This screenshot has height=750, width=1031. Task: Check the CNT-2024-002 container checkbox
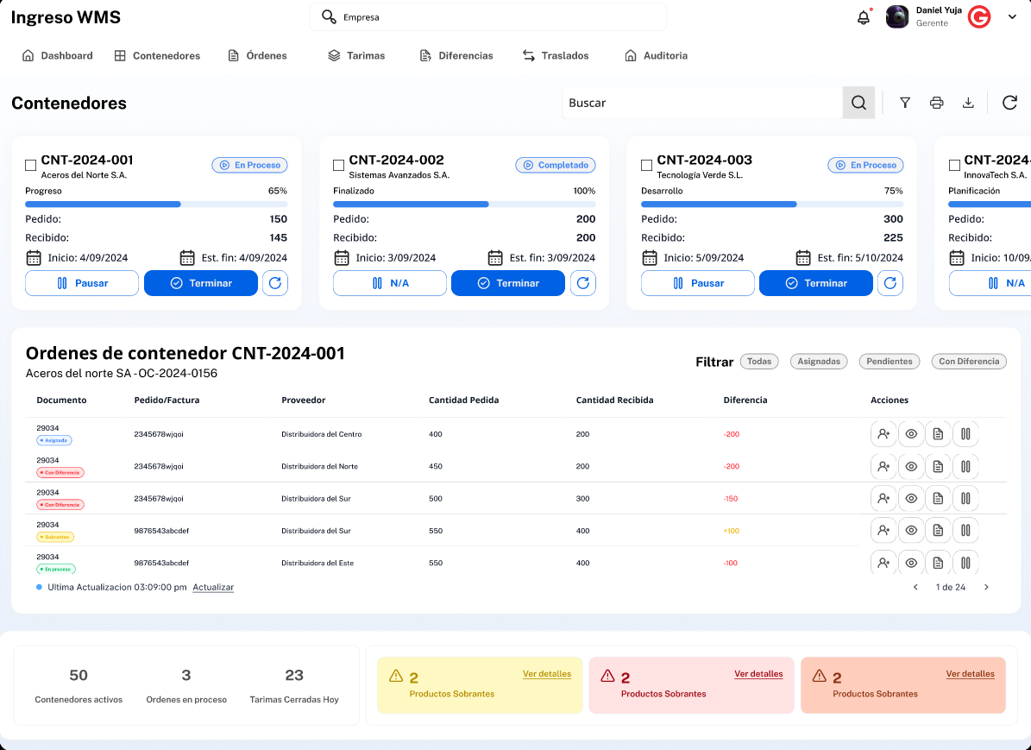point(339,165)
